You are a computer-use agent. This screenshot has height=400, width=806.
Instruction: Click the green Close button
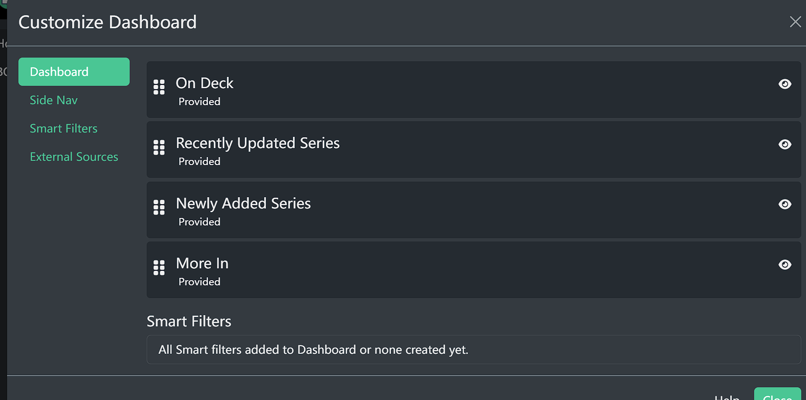click(777, 395)
